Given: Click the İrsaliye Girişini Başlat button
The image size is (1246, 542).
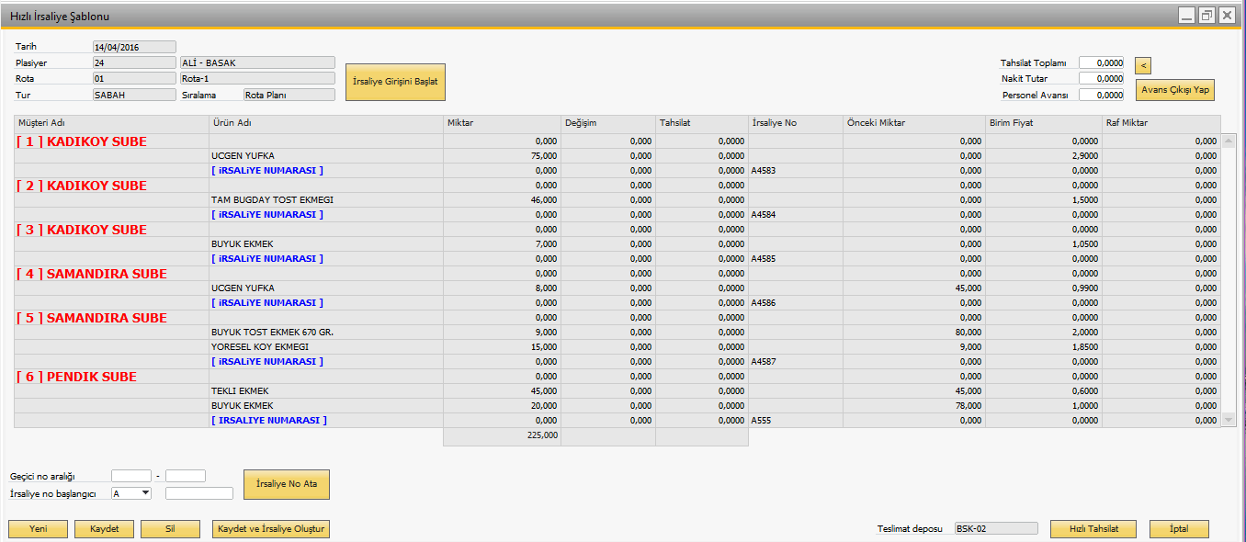Looking at the screenshot, I should (x=395, y=82).
